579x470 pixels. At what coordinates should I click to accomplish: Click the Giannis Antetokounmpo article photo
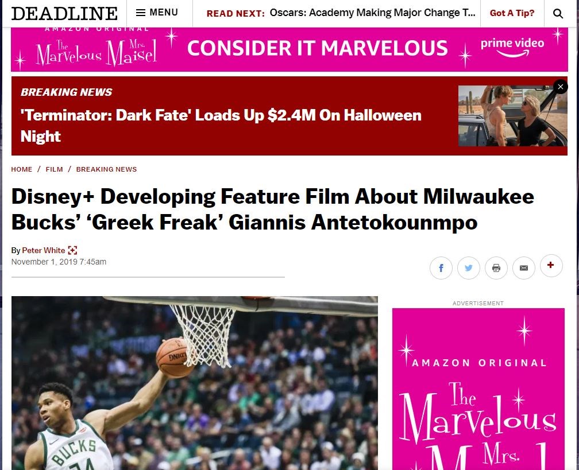click(195, 383)
